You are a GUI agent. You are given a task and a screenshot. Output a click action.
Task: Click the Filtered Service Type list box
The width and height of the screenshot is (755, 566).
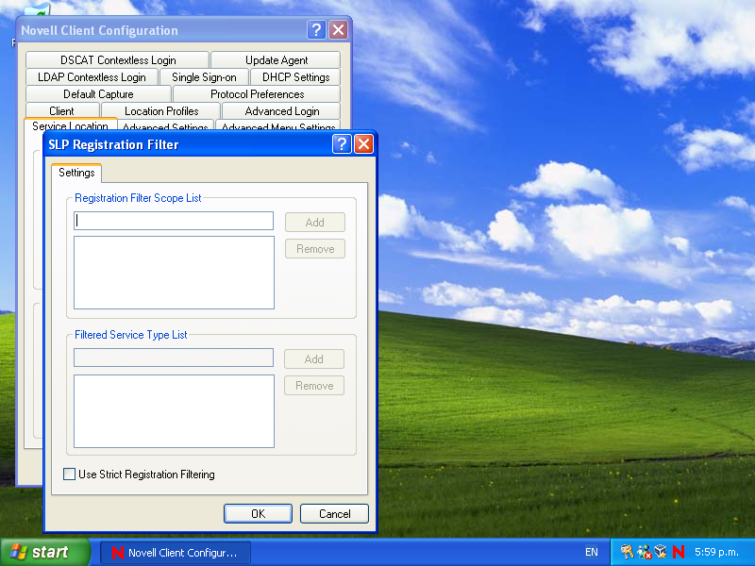(x=174, y=411)
